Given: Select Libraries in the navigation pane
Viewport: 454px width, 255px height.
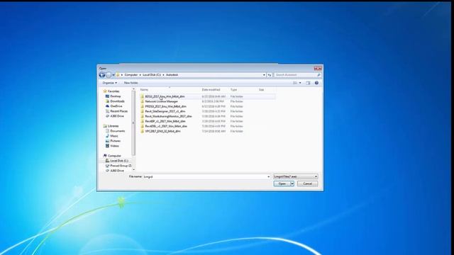Looking at the screenshot, I should pyautogui.click(x=113, y=126).
